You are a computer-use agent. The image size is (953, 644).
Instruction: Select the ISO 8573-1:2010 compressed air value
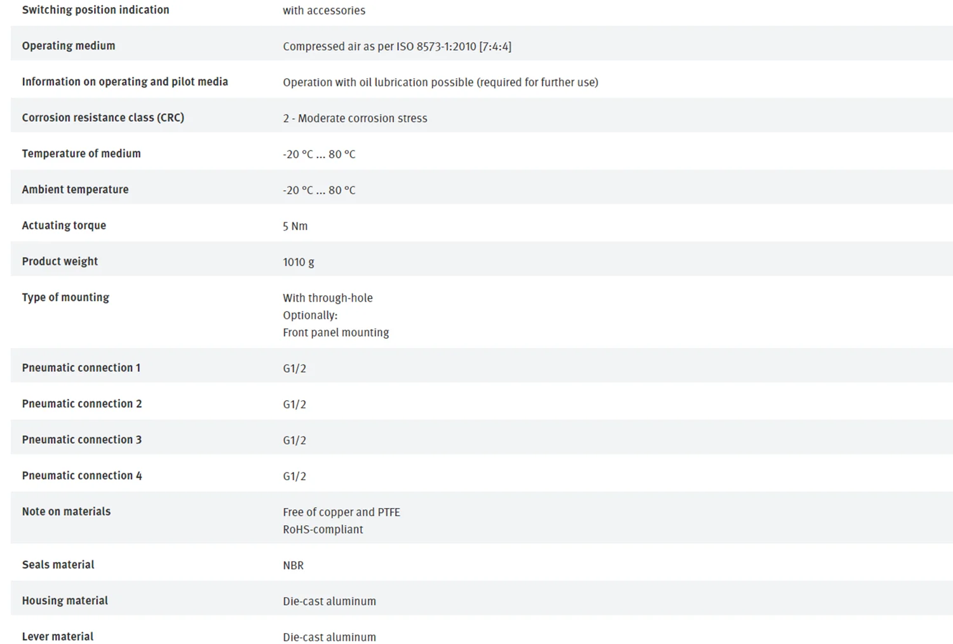click(x=397, y=46)
